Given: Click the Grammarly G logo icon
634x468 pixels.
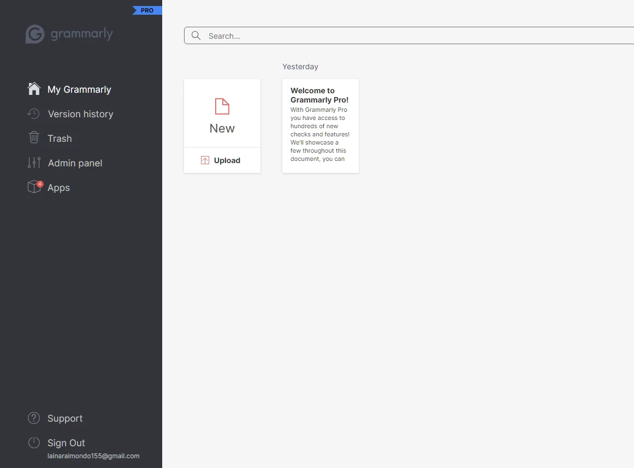Looking at the screenshot, I should click(35, 34).
